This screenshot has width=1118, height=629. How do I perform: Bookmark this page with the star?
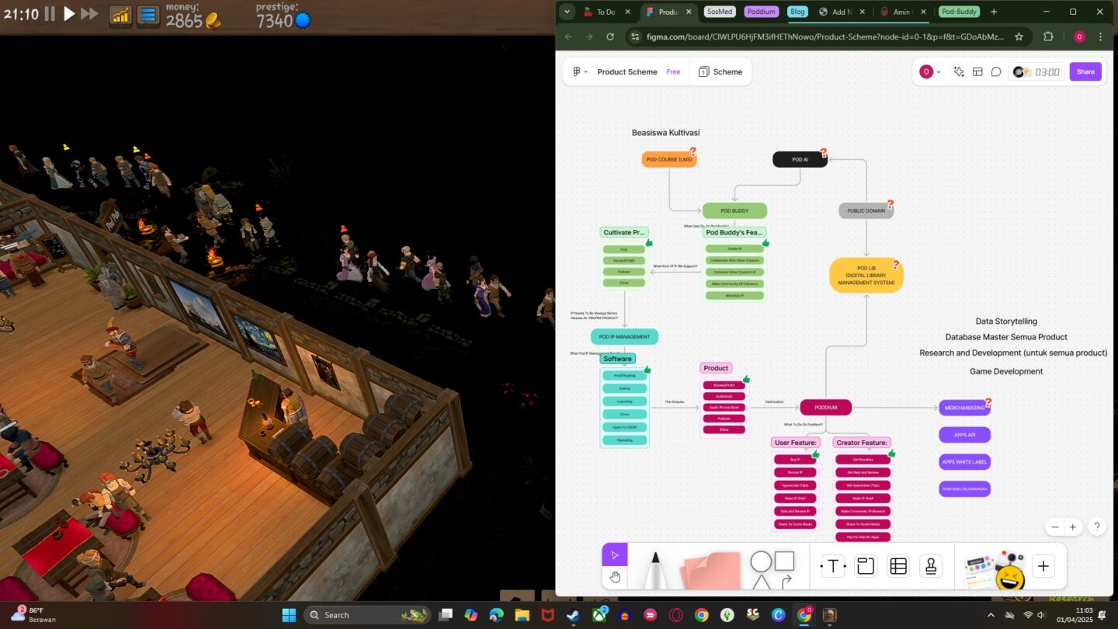[1019, 36]
